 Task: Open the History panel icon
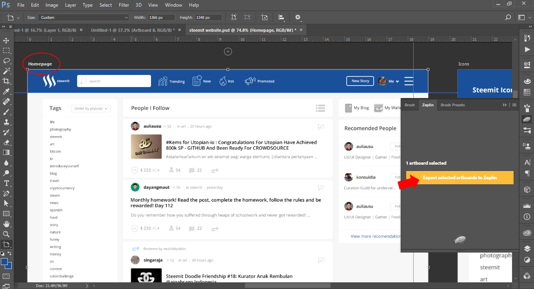click(527, 38)
